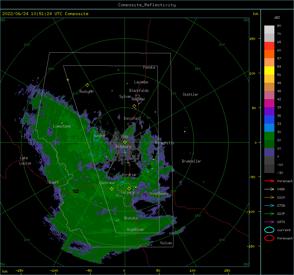Click the red forecast ellipse icon

(x=269, y=238)
